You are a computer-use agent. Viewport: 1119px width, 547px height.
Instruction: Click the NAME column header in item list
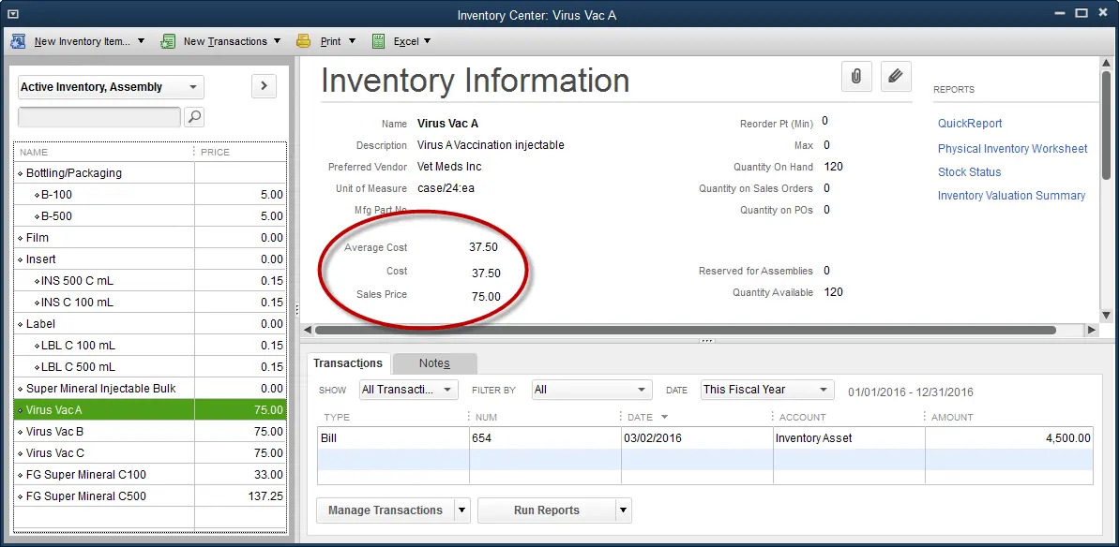104,152
